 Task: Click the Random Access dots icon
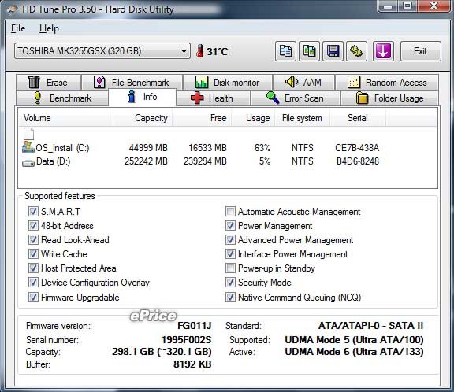pyautogui.click(x=354, y=82)
